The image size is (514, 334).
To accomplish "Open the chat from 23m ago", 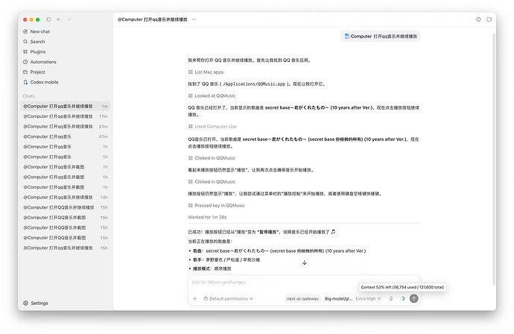I will pos(66,127).
